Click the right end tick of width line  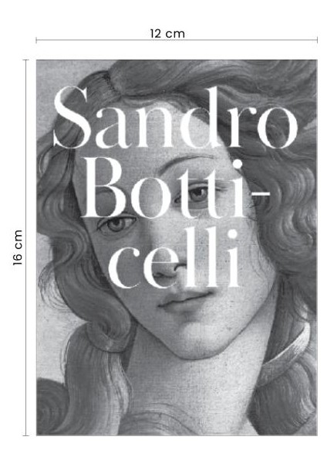pyautogui.click(x=317, y=40)
